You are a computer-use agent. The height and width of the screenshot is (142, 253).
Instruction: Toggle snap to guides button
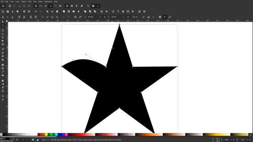pyautogui.click(x=98, y=6)
